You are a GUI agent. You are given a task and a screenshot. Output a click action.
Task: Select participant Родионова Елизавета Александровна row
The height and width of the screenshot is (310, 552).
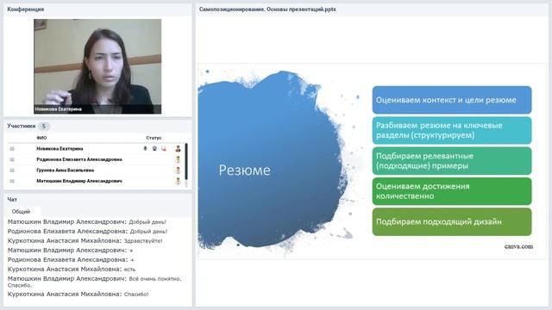[95, 159]
